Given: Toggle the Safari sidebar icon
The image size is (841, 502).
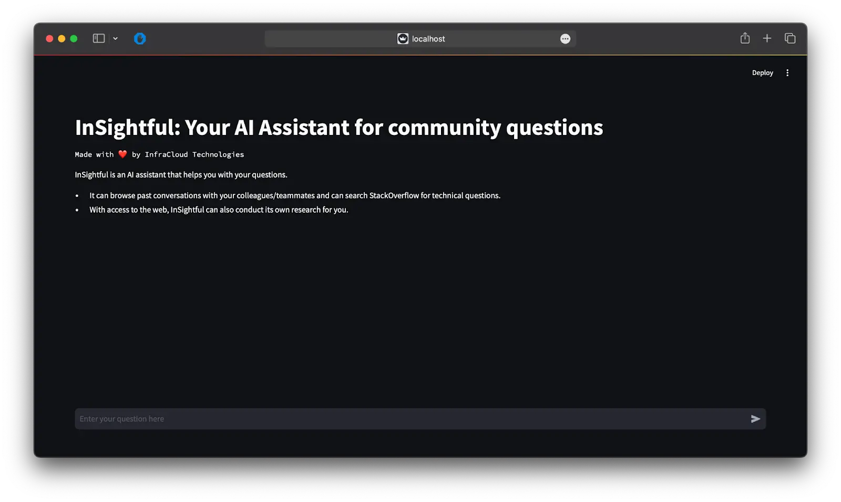Looking at the screenshot, I should 99,38.
